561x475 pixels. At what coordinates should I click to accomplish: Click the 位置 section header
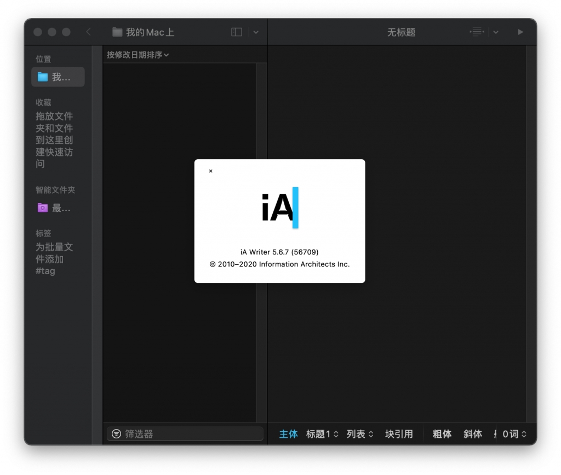pos(43,59)
